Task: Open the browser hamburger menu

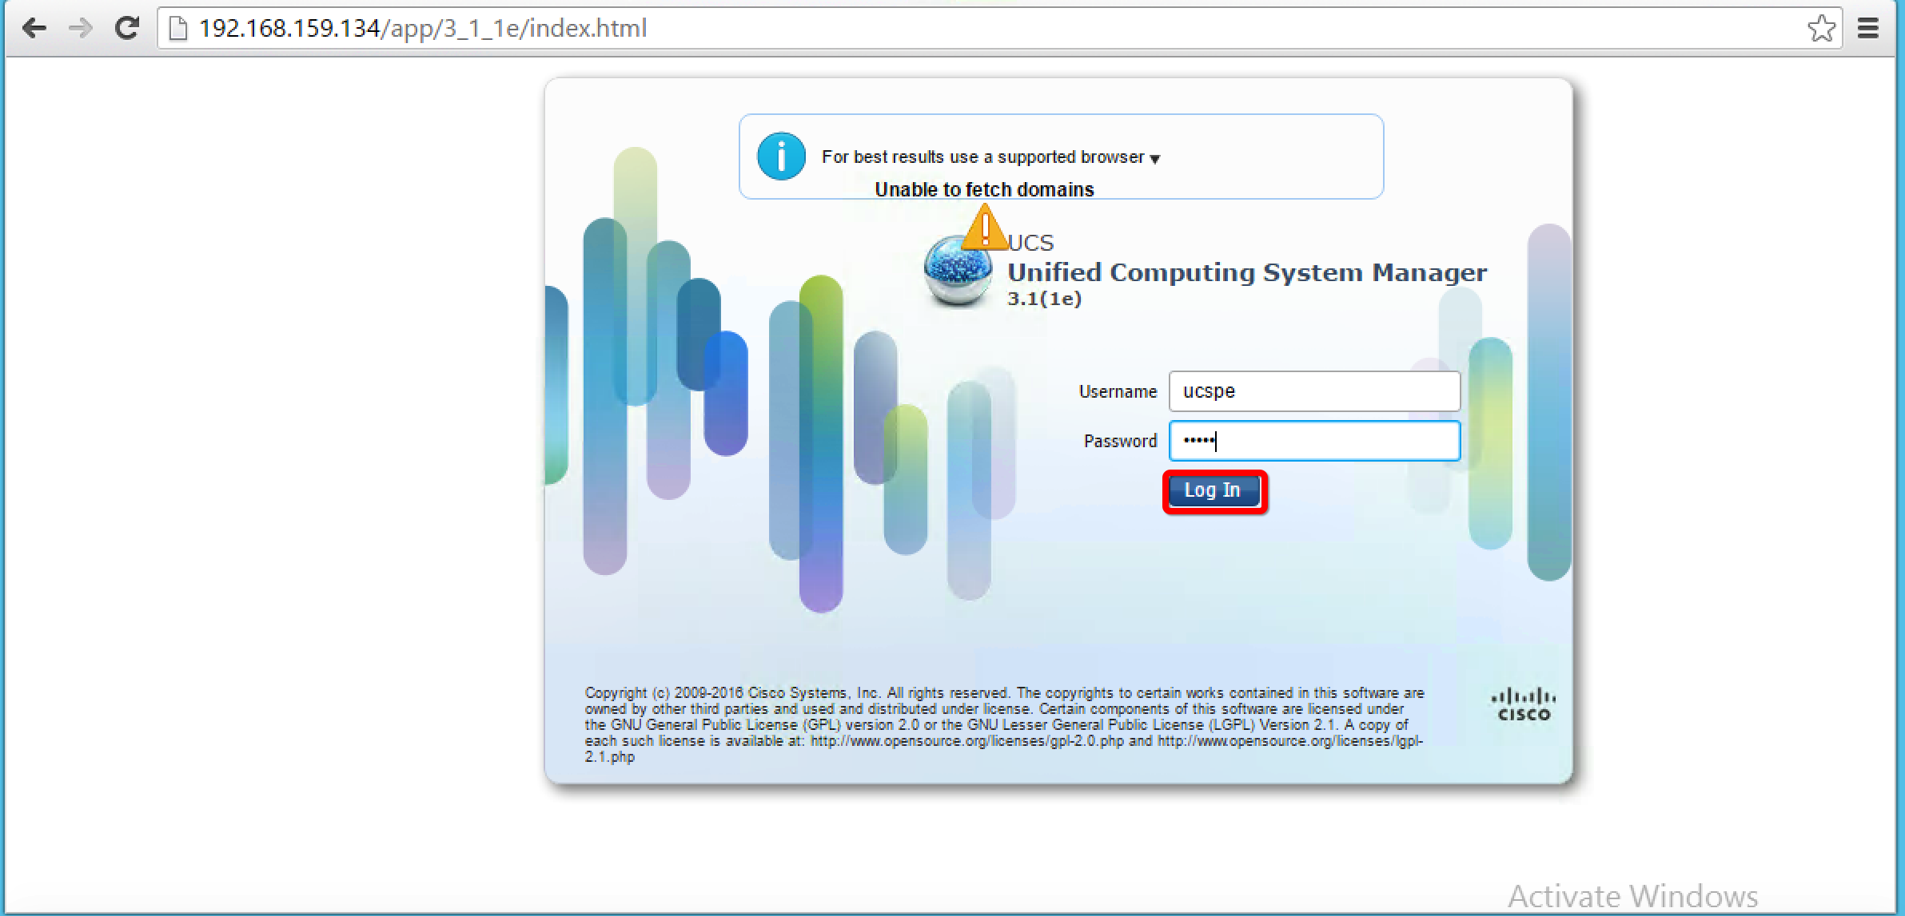Action: click(1868, 29)
